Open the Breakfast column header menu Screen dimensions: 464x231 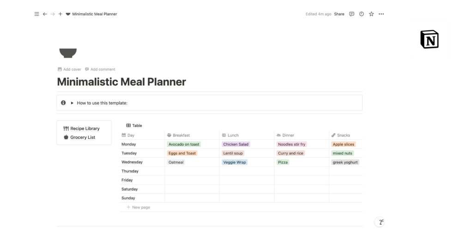(181, 135)
